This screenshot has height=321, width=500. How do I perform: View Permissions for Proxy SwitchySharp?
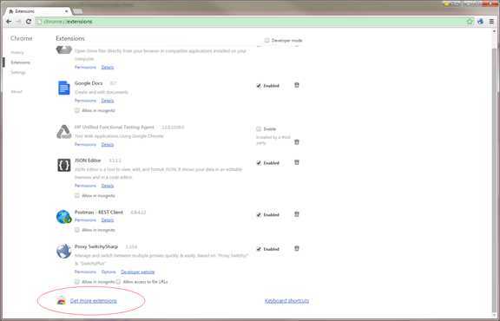85,272
